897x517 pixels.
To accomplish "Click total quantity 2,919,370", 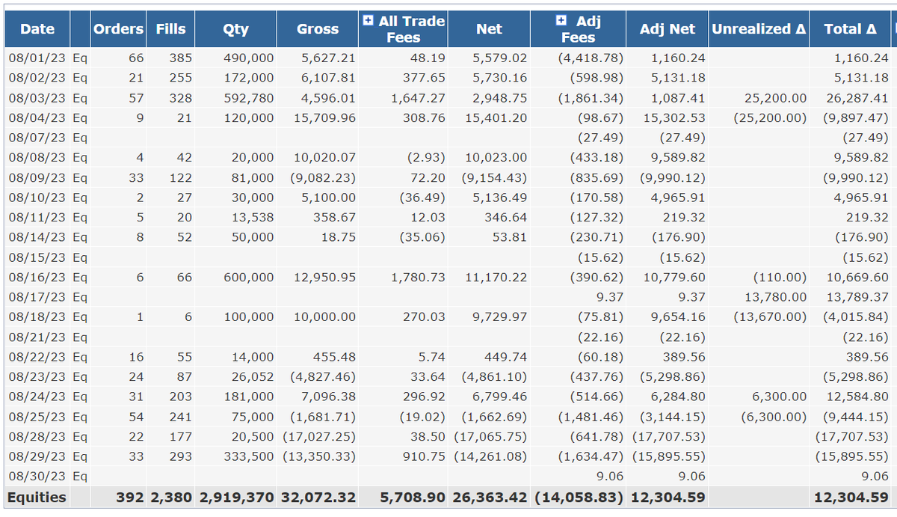I will [x=237, y=497].
